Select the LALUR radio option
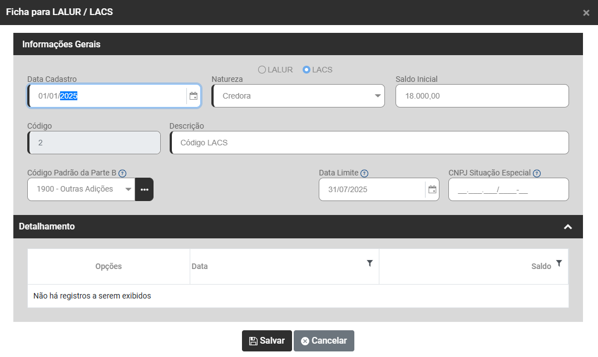Image resolution: width=598 pixels, height=357 pixels. coord(262,70)
